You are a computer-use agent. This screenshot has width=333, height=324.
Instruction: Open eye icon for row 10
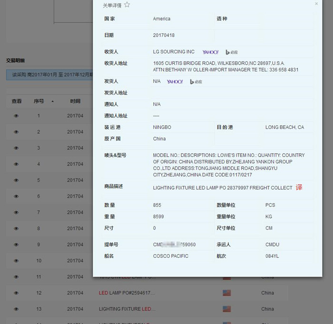pyautogui.click(x=16, y=261)
